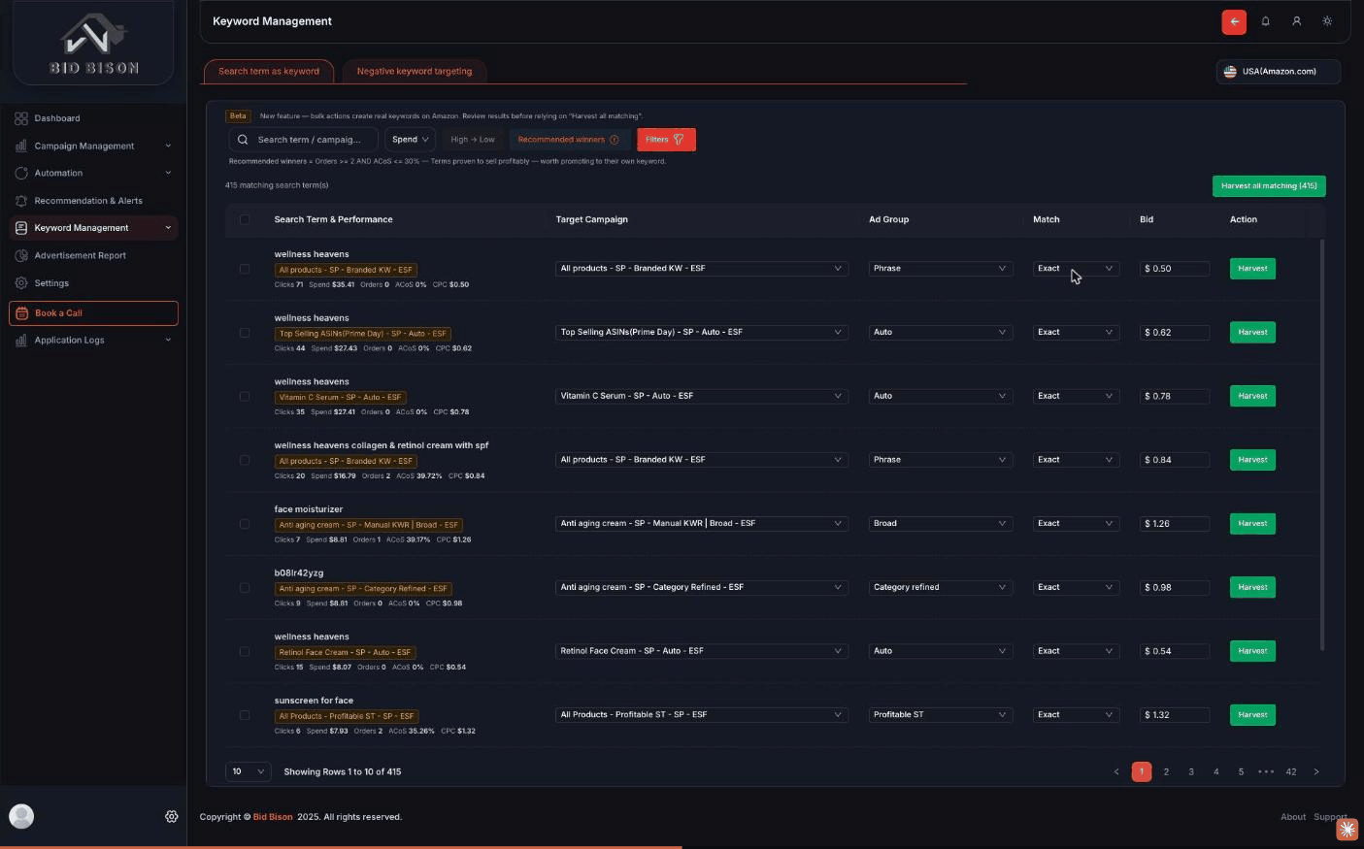The image size is (1364, 849).
Task: Click the About footer link
Action: click(x=1293, y=817)
